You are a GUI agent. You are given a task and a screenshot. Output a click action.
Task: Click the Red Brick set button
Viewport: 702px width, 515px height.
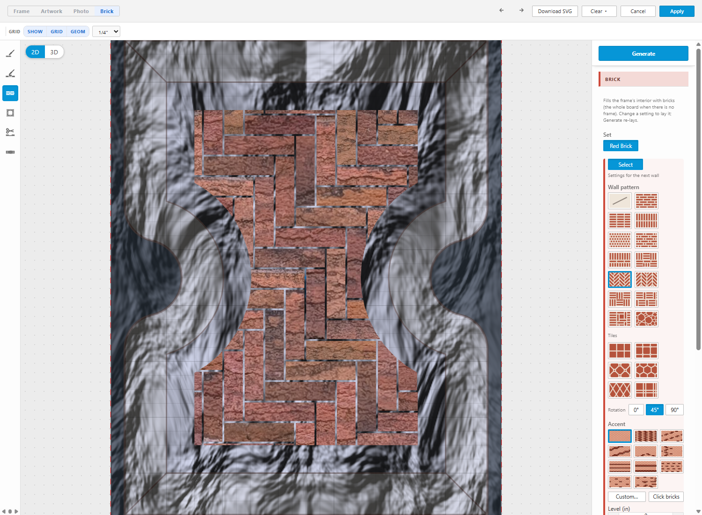(621, 146)
